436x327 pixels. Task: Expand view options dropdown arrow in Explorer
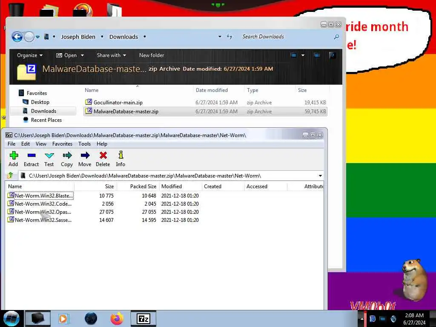[303, 55]
